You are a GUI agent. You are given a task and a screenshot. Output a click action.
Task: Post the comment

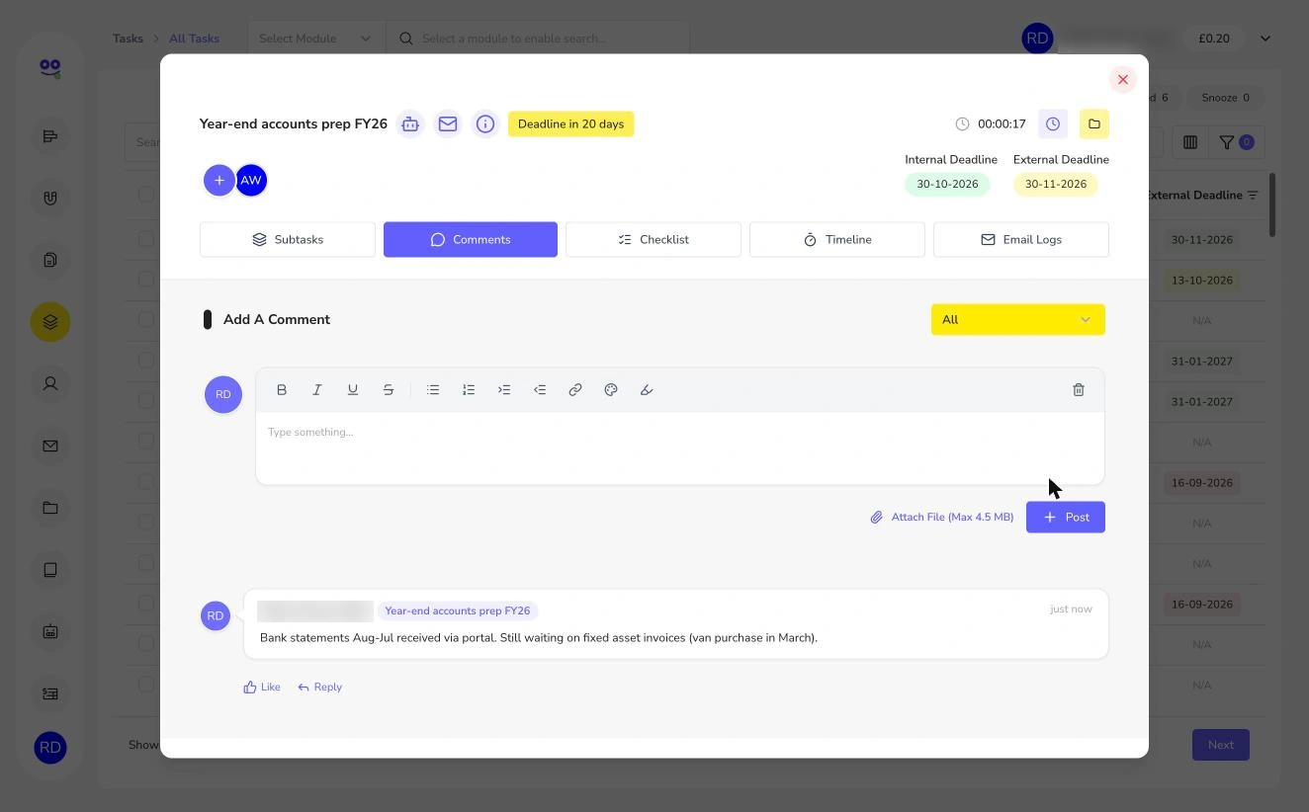tap(1066, 518)
